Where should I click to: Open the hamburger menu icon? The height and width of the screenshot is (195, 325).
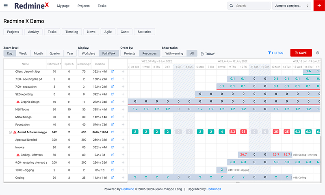pos(6,6)
